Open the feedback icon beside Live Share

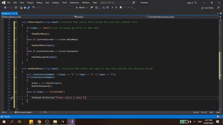(218, 8)
